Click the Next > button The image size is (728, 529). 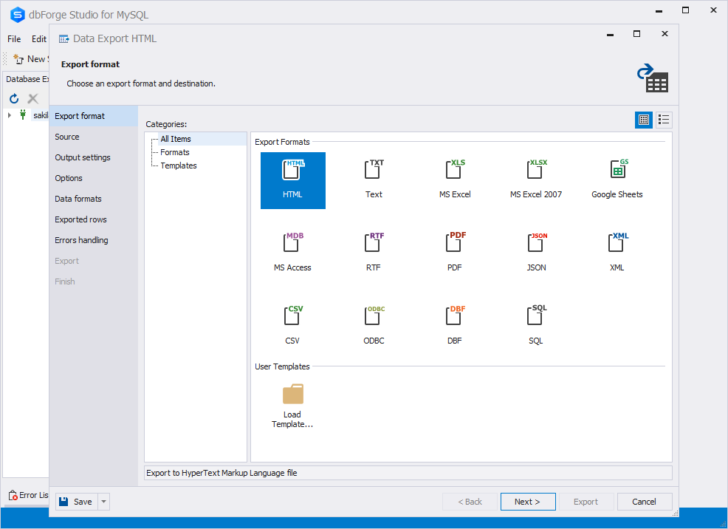pos(528,502)
